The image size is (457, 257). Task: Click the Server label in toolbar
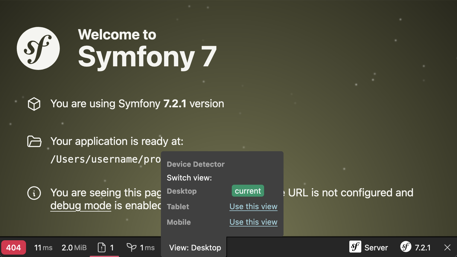tap(376, 248)
